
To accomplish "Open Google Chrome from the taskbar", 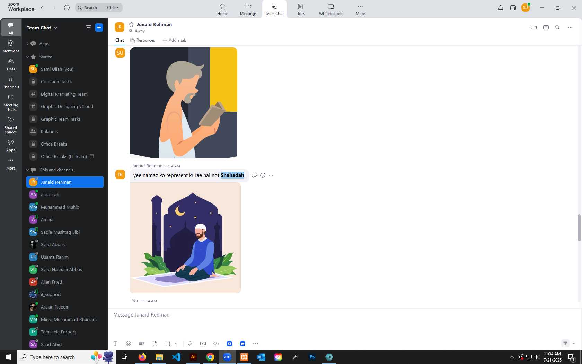I will coord(210,357).
